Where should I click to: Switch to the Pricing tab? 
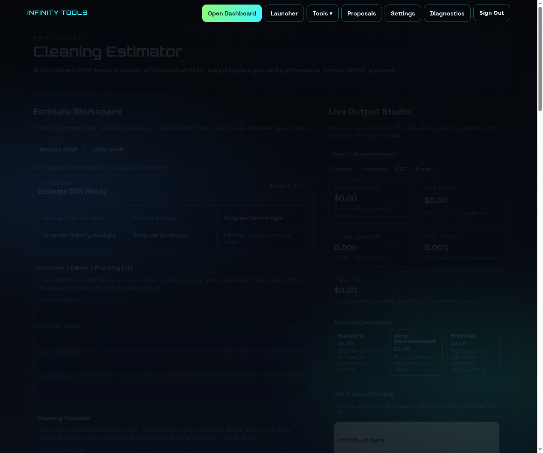(342, 169)
